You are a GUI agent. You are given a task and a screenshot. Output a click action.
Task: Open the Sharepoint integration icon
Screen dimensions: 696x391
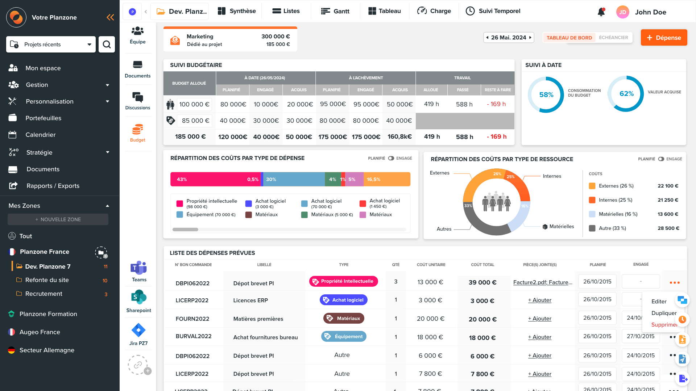click(138, 300)
